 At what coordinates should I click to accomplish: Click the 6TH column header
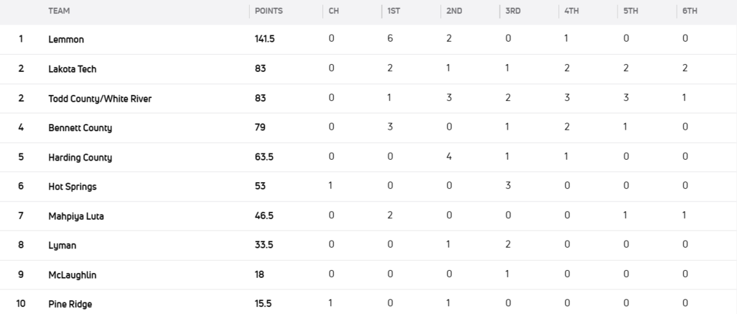(x=690, y=12)
